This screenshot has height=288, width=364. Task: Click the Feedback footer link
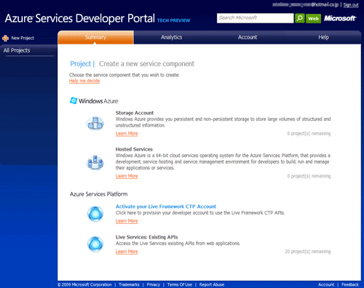(350, 284)
